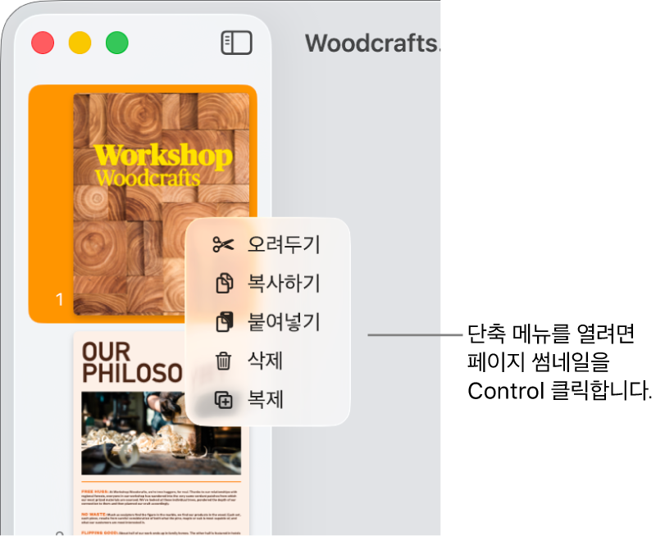This screenshot has width=665, height=536.
Task: Click the duplicate icon beside 복제
Action: [224, 400]
